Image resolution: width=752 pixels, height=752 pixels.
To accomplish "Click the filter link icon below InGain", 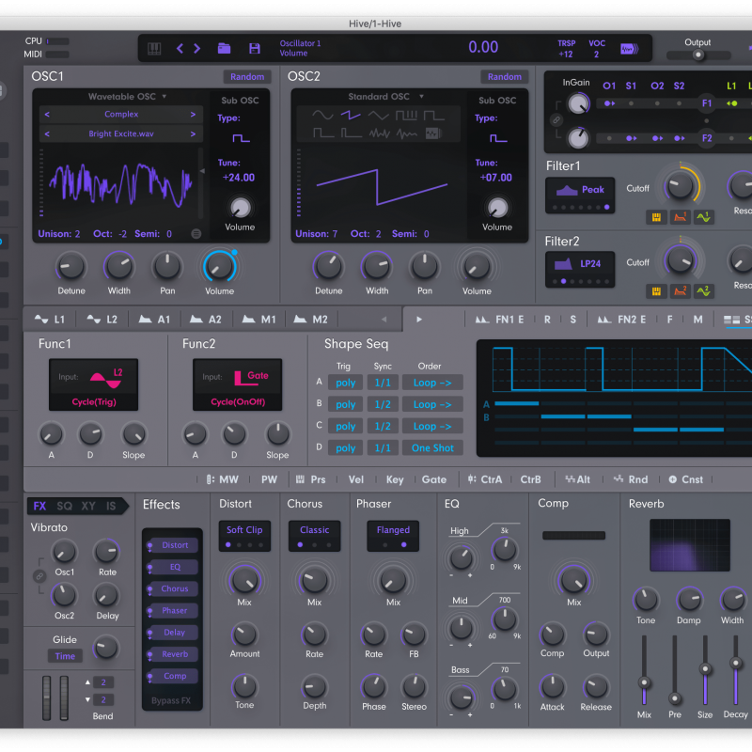I will [556, 120].
